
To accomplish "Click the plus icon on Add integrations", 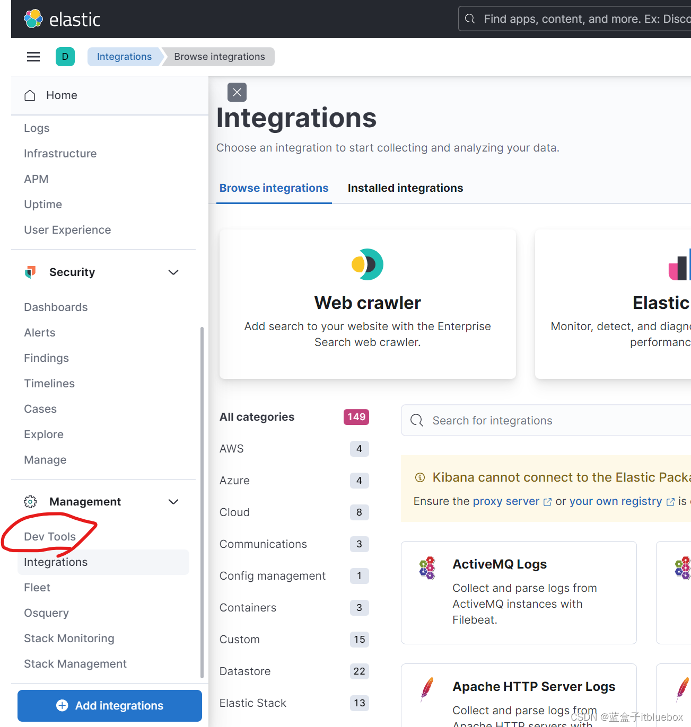I will [62, 706].
